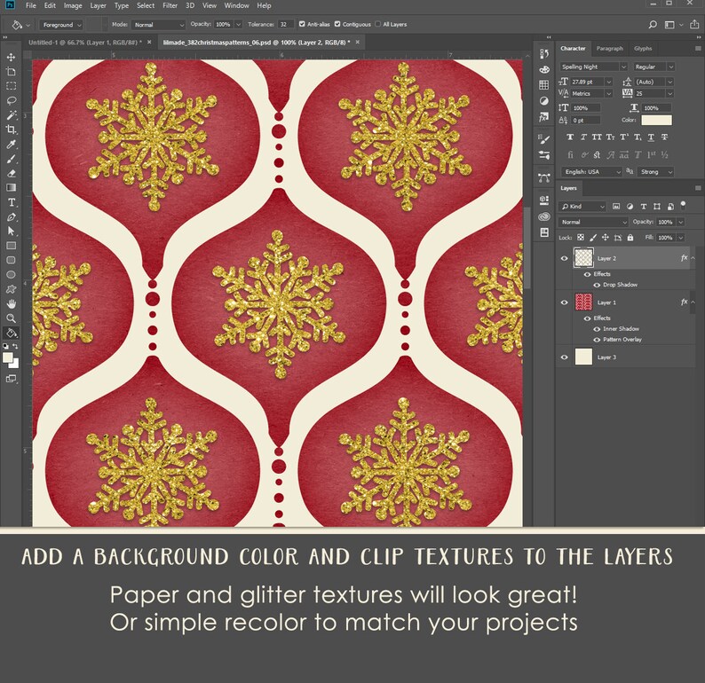Select the Move tool
This screenshot has height=683, width=705.
point(12,57)
